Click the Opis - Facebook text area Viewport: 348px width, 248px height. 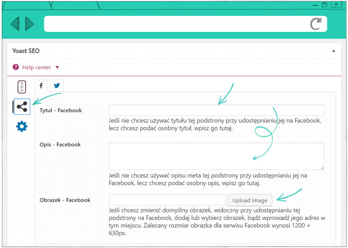[x=216, y=156]
